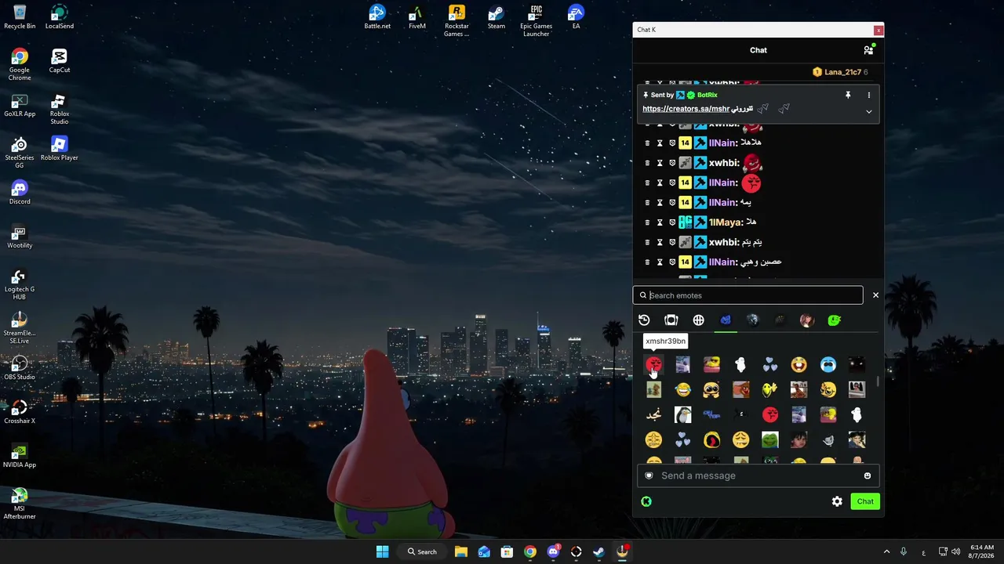Pick the red angry emote under xmshr39bn tooltip

(653, 365)
